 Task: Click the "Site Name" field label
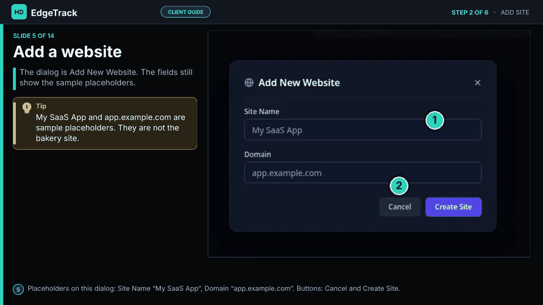[x=262, y=112]
